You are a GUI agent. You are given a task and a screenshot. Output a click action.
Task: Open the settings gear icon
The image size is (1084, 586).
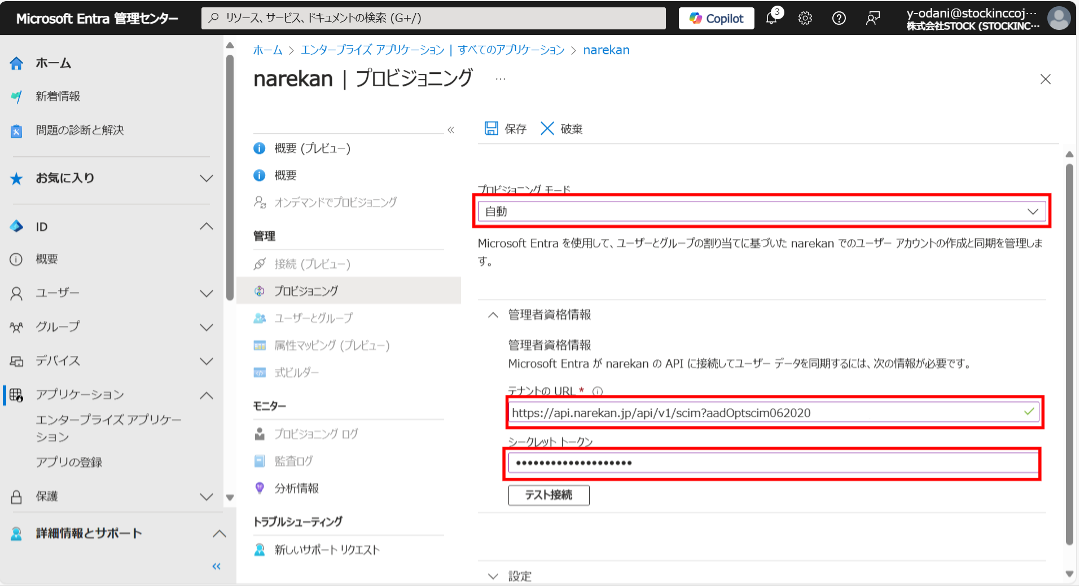pyautogui.click(x=805, y=18)
